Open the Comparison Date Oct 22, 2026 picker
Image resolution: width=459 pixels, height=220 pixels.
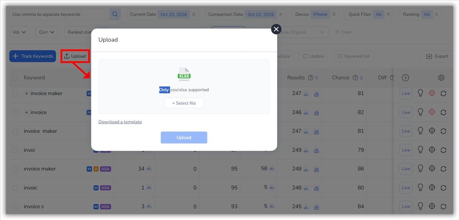point(261,14)
